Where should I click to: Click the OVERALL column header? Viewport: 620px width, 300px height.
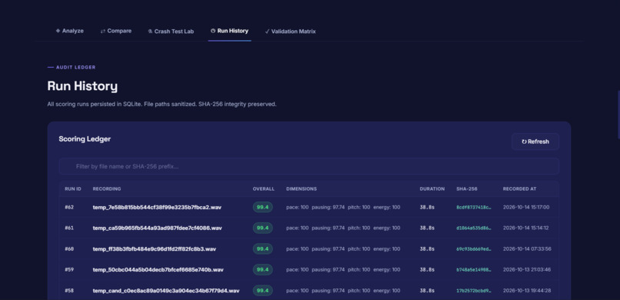click(263, 189)
